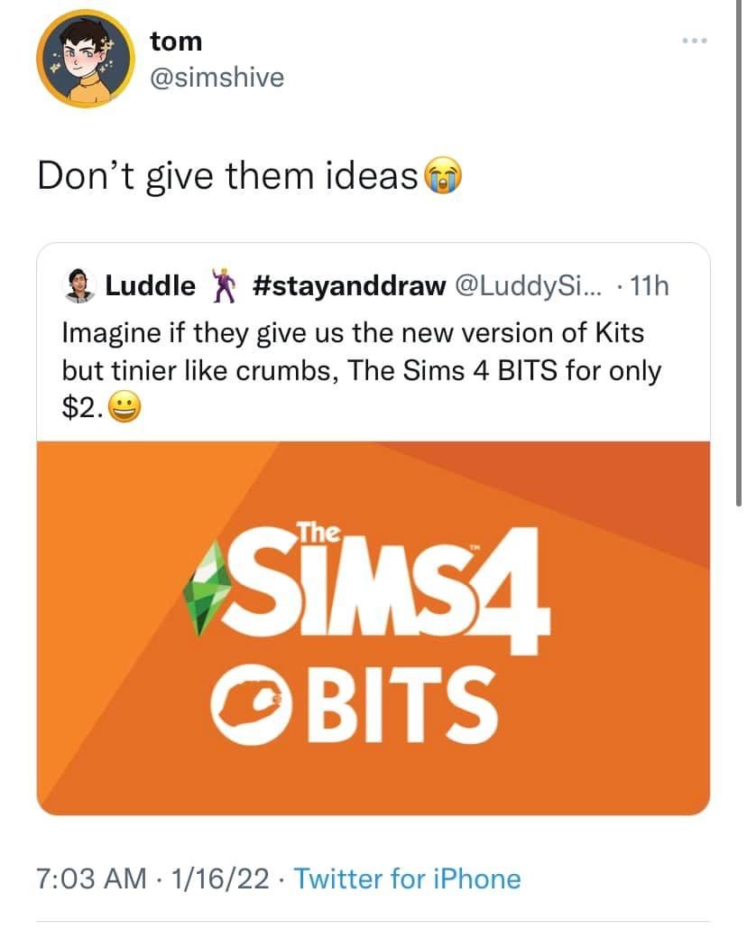The height and width of the screenshot is (930, 747).
Task: Open the Twitter for iPhone link
Action: pos(407,879)
